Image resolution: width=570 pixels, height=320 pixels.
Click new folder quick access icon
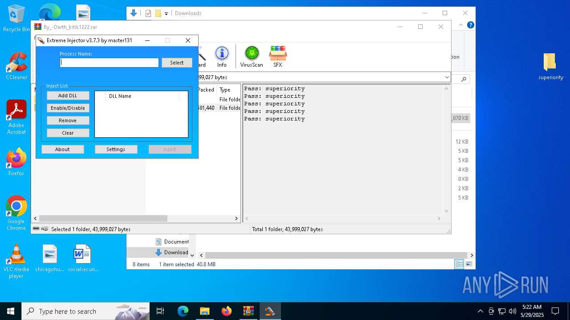(x=158, y=13)
